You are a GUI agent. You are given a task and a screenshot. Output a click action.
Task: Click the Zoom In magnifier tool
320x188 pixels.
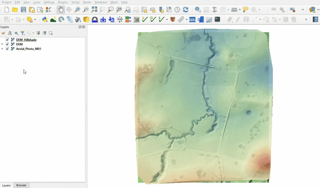77,10
